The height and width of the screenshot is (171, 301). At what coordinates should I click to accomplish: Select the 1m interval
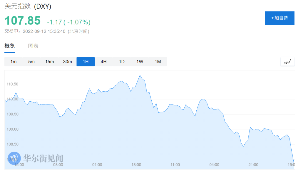(13, 61)
